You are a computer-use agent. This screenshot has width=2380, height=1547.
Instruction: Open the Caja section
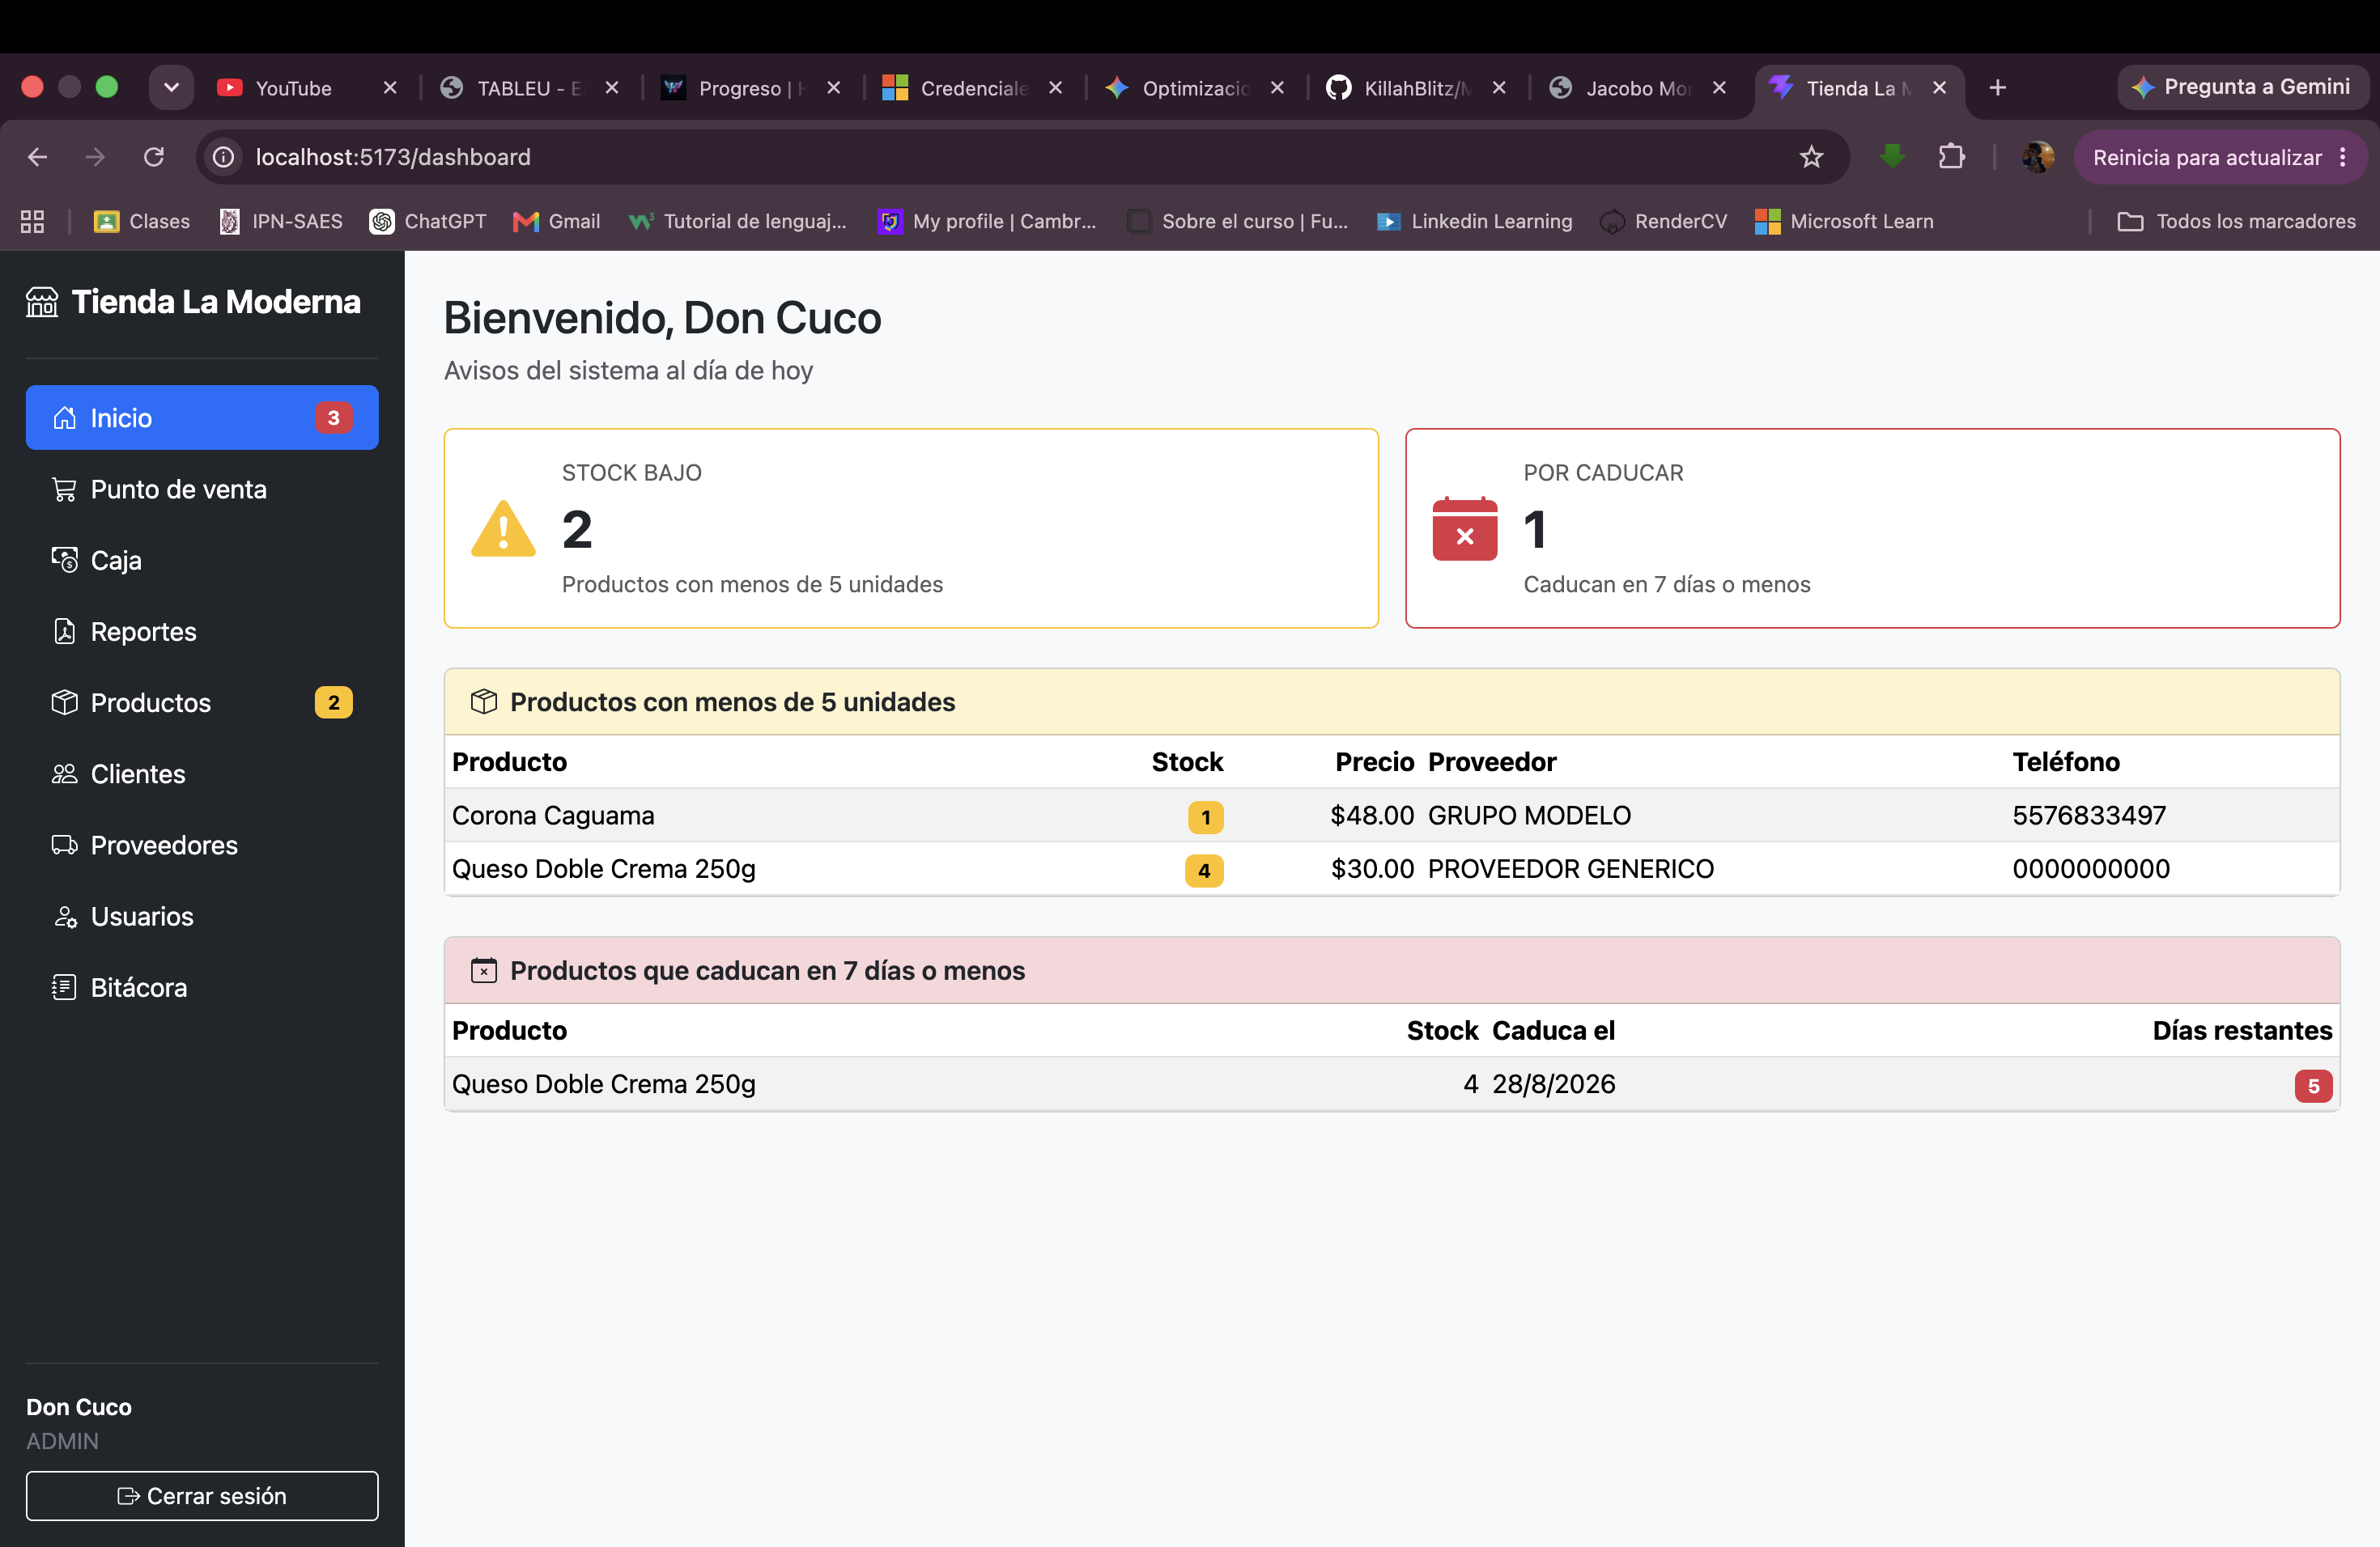pos(202,560)
